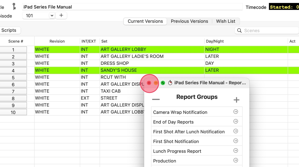Open First Shot After Lunch Notification arrow

point(236,131)
